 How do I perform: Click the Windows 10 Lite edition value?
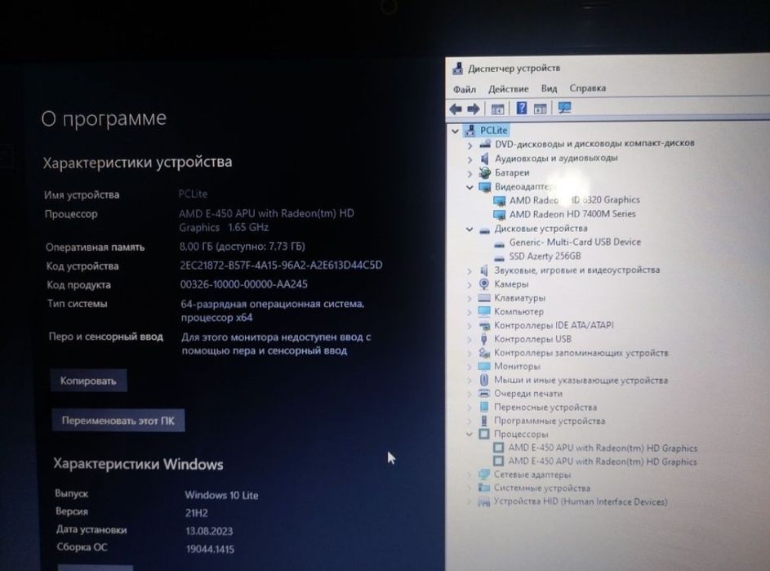pyautogui.click(x=221, y=495)
